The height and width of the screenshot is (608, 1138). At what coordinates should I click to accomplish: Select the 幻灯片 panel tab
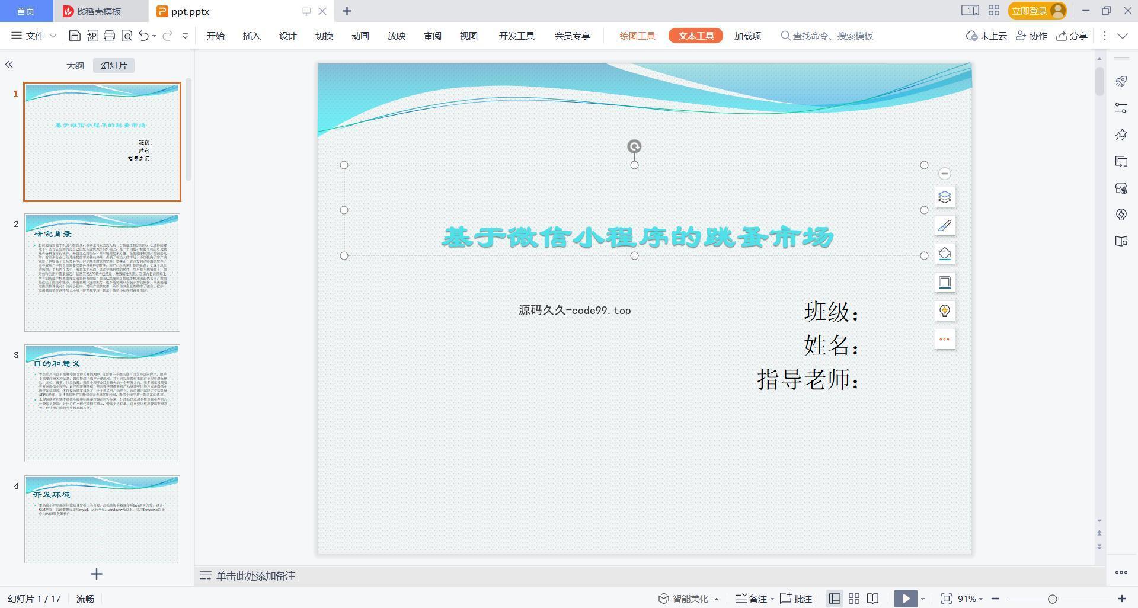pos(114,65)
